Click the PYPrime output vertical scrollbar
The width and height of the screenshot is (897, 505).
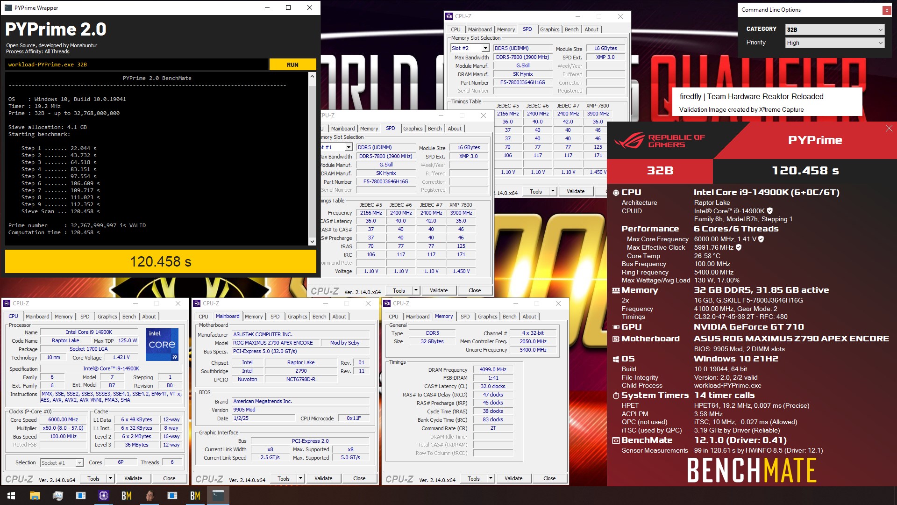[x=312, y=159]
